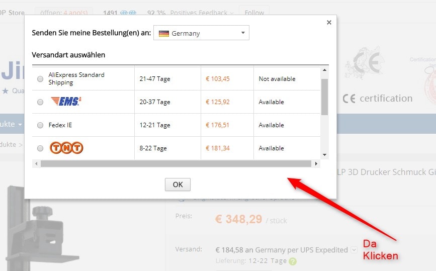Click the horizontal scrollbar track
This screenshot has width=436, height=271.
(x=176, y=164)
